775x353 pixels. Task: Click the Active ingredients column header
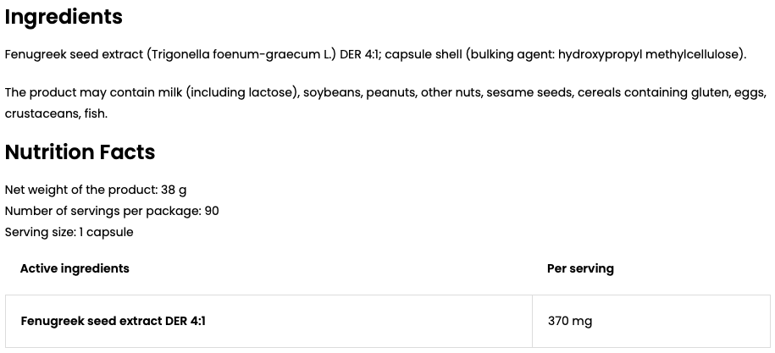click(75, 268)
